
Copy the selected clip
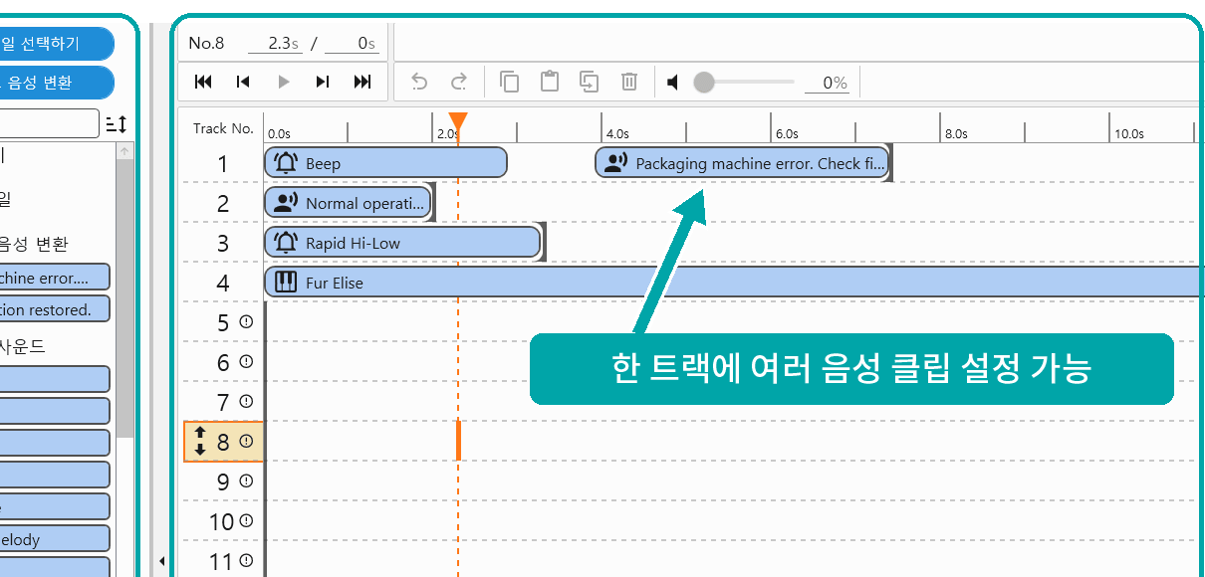pos(509,82)
